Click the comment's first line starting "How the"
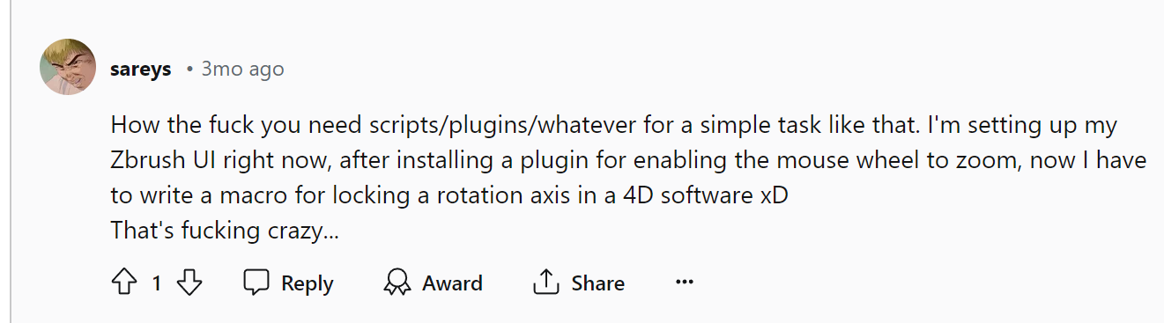1164x323 pixels. click(x=614, y=125)
